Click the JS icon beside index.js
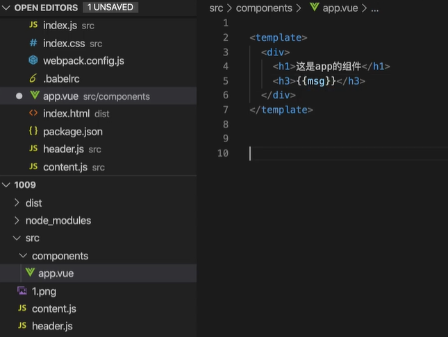The width and height of the screenshot is (448, 337). 33,25
